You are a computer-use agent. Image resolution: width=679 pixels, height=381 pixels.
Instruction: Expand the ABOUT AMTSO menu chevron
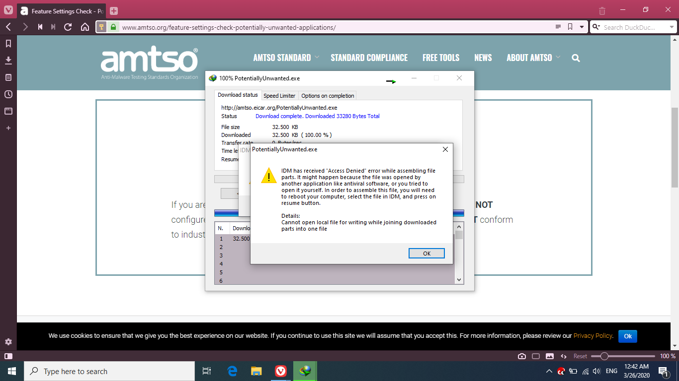tap(558, 58)
